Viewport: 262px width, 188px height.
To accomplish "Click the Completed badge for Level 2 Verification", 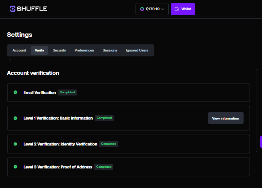I will pos(108,144).
